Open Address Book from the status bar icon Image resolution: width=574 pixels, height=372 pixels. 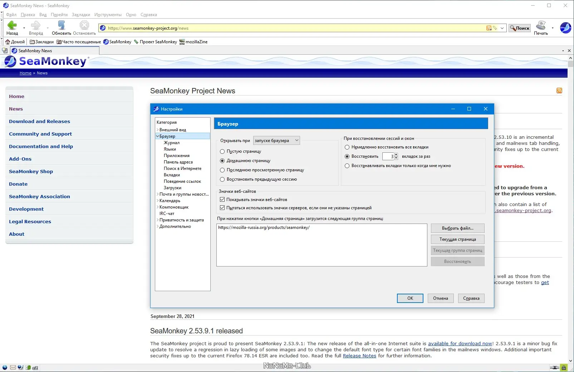pos(28,367)
